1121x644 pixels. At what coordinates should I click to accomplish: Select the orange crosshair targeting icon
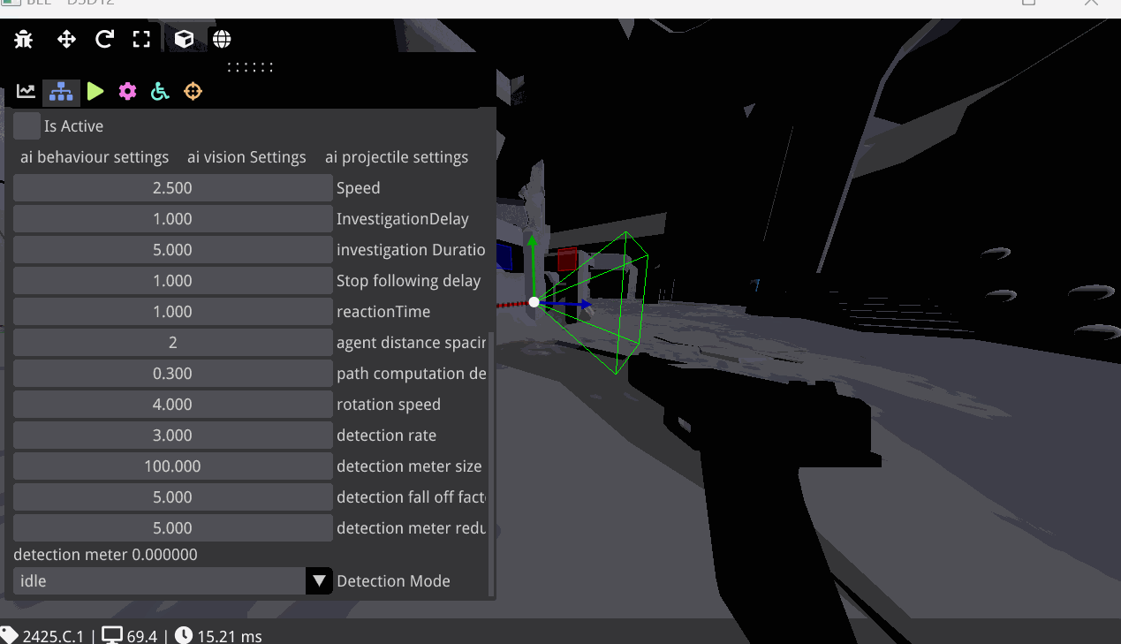tap(193, 91)
